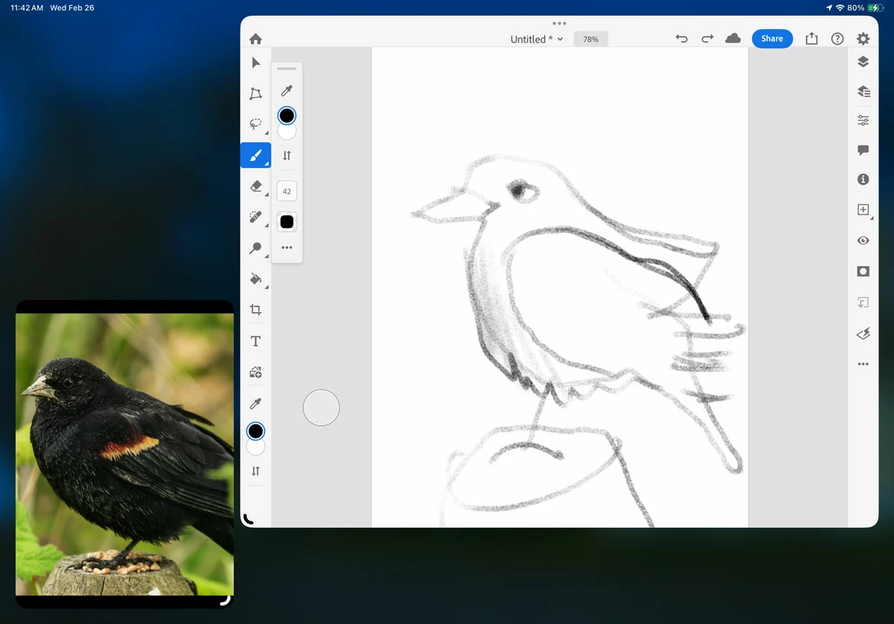
Task: Select the Type tool
Action: (256, 341)
